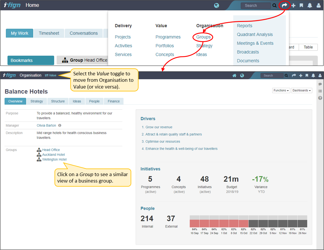The width and height of the screenshot is (324, 250).
Task: Open Meetings & Events from the menu
Action: click(255, 43)
